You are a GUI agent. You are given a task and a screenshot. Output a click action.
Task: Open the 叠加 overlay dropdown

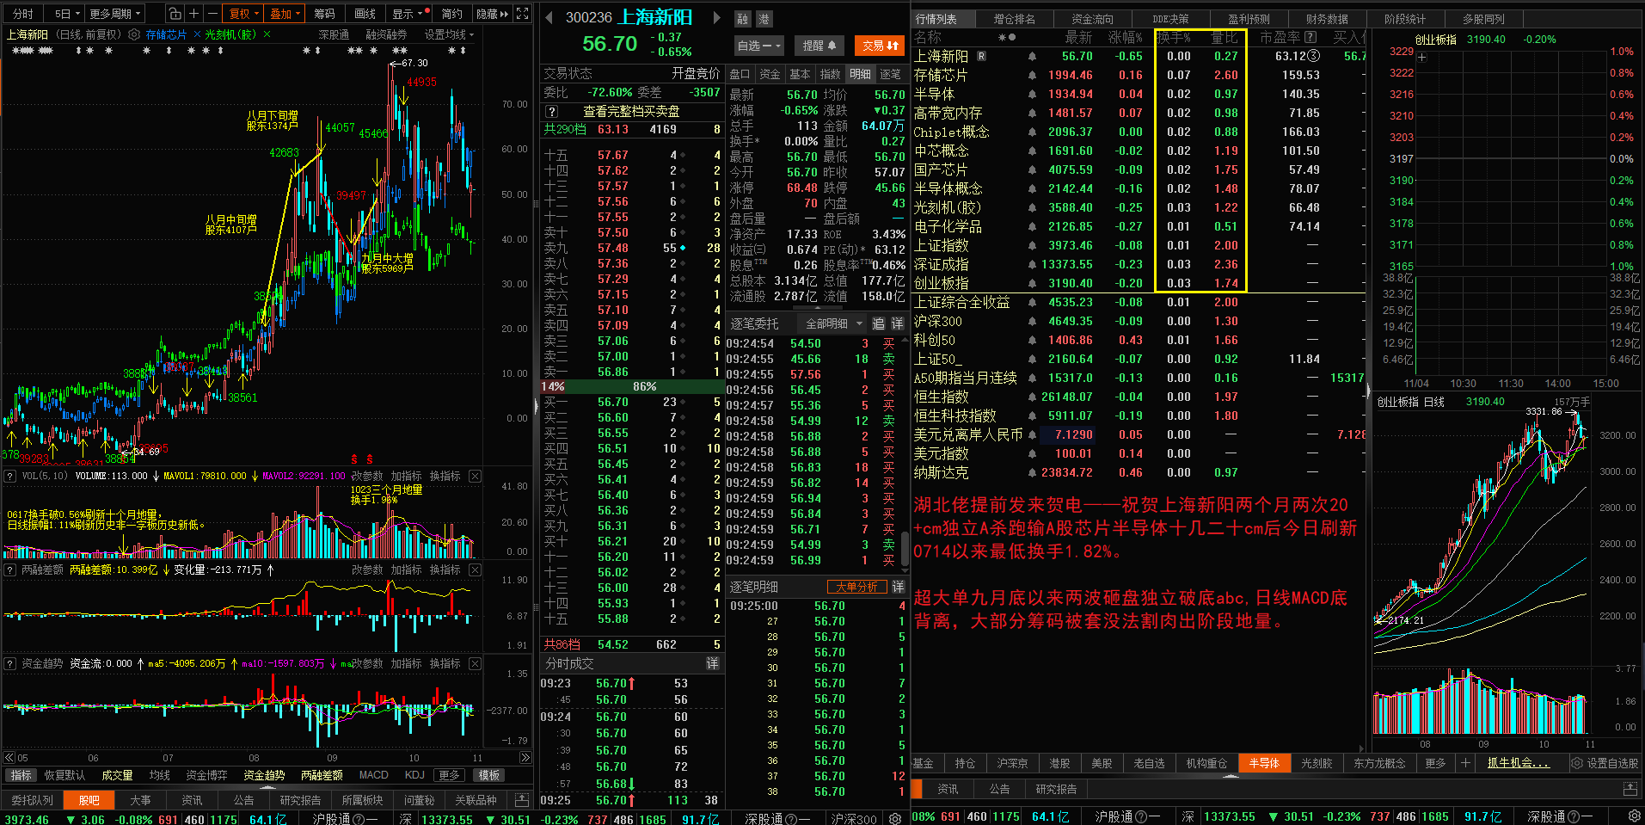coord(285,14)
